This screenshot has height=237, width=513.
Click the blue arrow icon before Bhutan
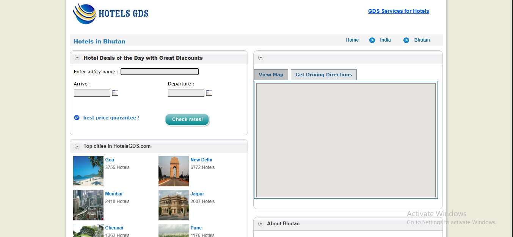click(406, 40)
